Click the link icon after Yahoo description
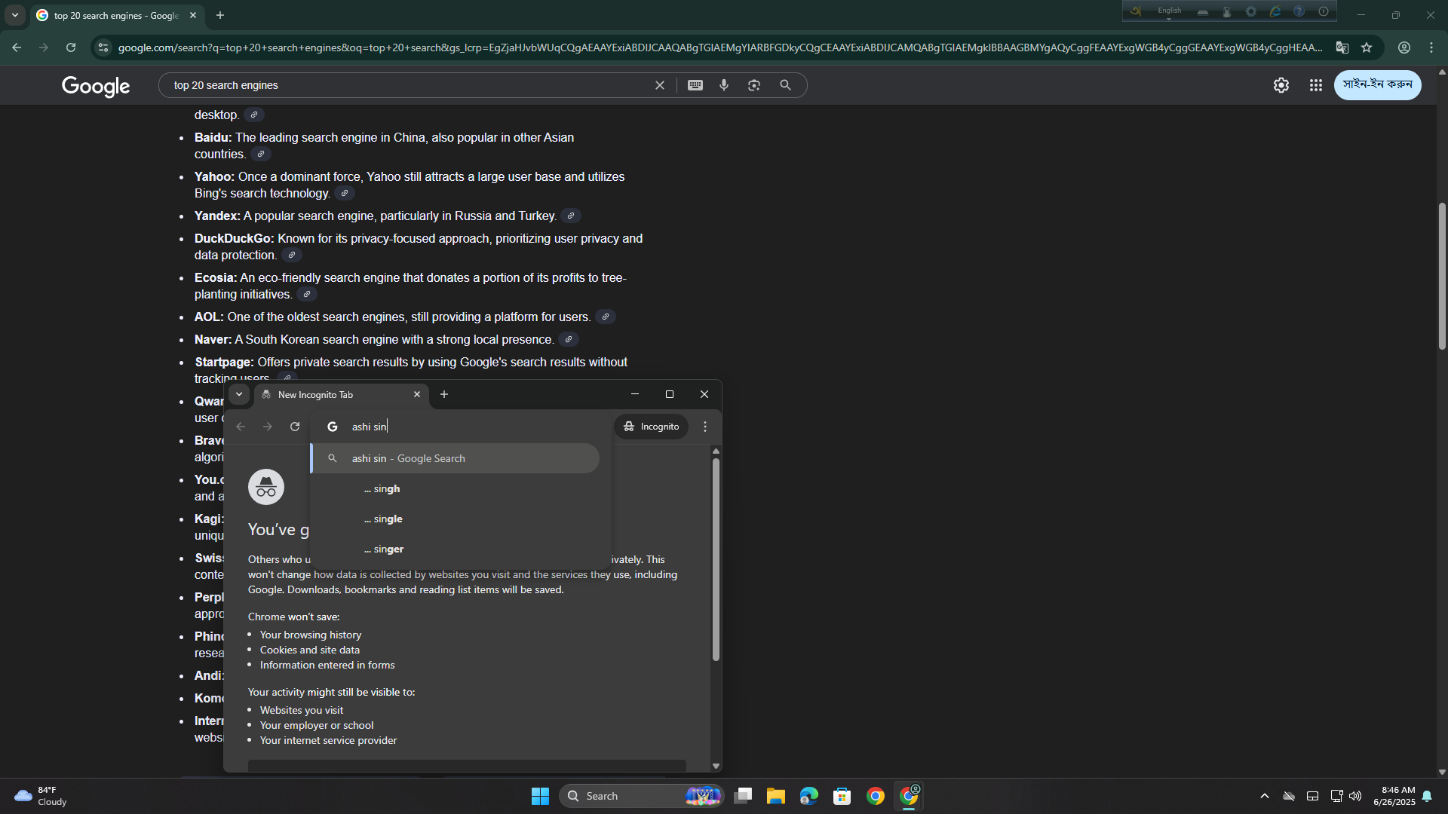 pos(345,194)
